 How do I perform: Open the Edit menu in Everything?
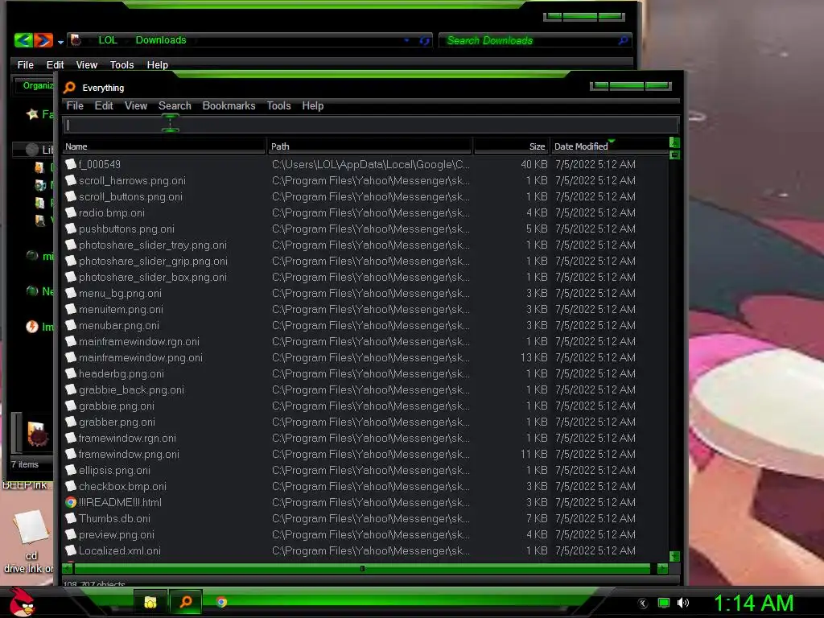[x=104, y=105]
